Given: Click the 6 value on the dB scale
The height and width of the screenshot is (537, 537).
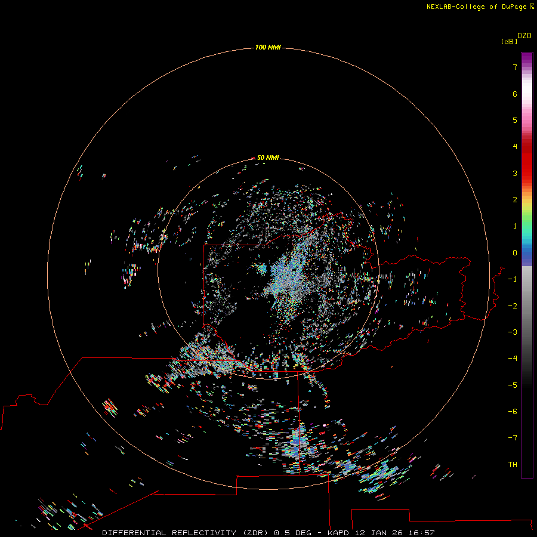Looking at the screenshot, I should tap(515, 94).
